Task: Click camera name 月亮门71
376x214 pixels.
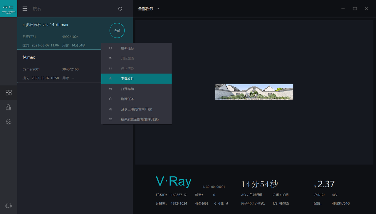Action: [29, 37]
